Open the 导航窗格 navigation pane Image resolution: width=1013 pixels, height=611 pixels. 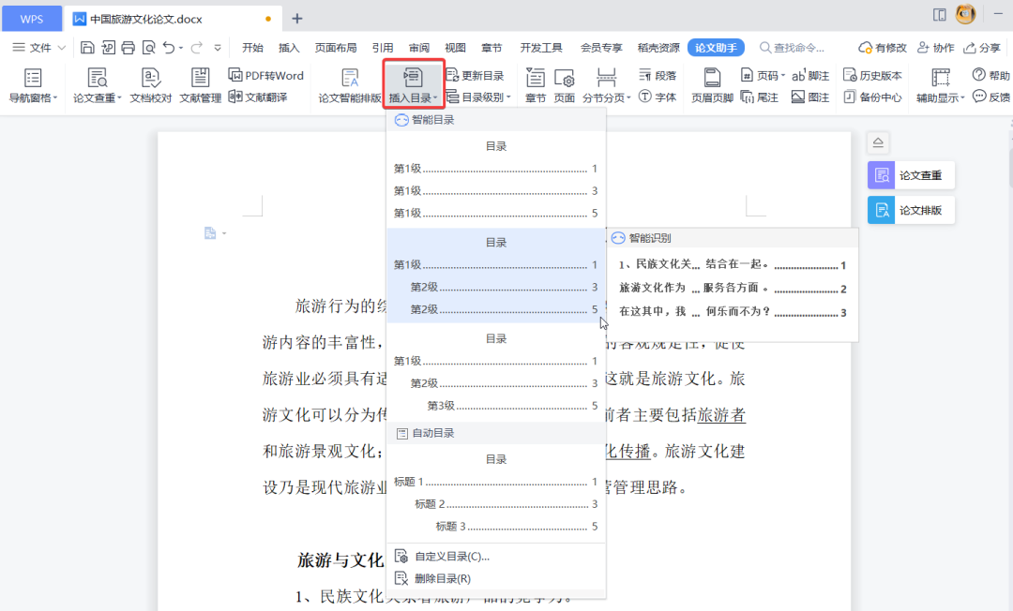pyautogui.click(x=32, y=84)
